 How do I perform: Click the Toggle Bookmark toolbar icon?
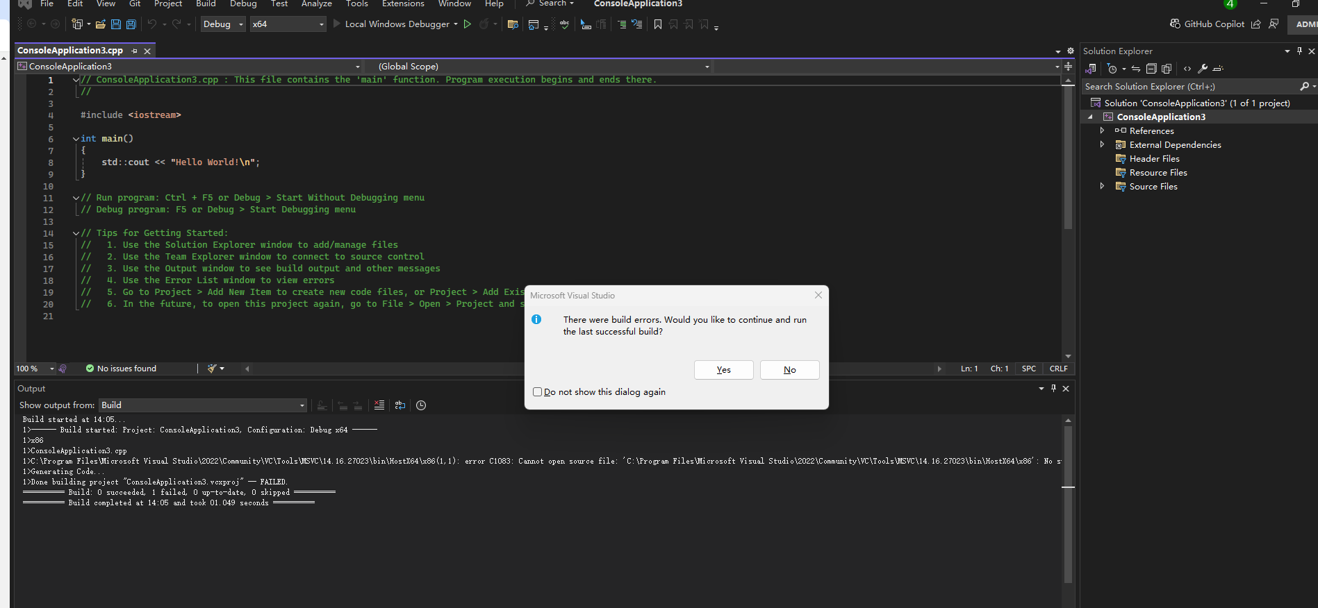[658, 24]
